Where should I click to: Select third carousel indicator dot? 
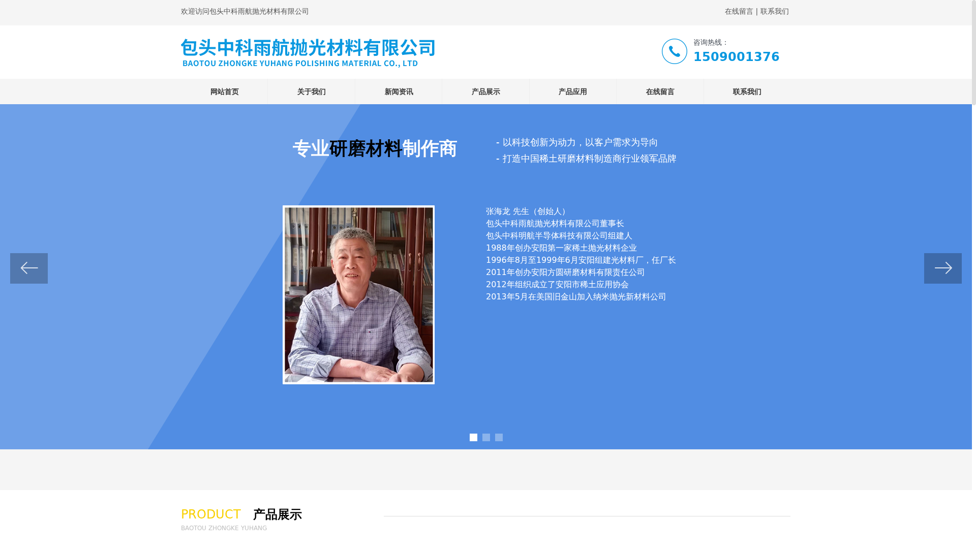(499, 438)
